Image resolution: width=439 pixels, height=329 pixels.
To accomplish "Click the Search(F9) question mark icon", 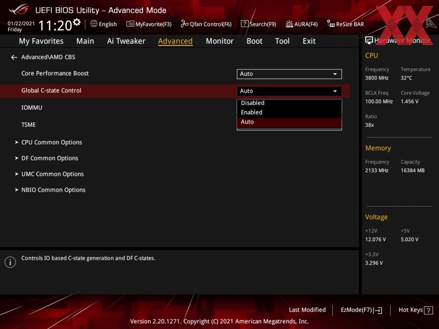I will [x=245, y=24].
